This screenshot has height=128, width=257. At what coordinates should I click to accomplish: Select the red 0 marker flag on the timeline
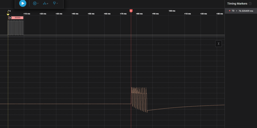tap(131, 11)
